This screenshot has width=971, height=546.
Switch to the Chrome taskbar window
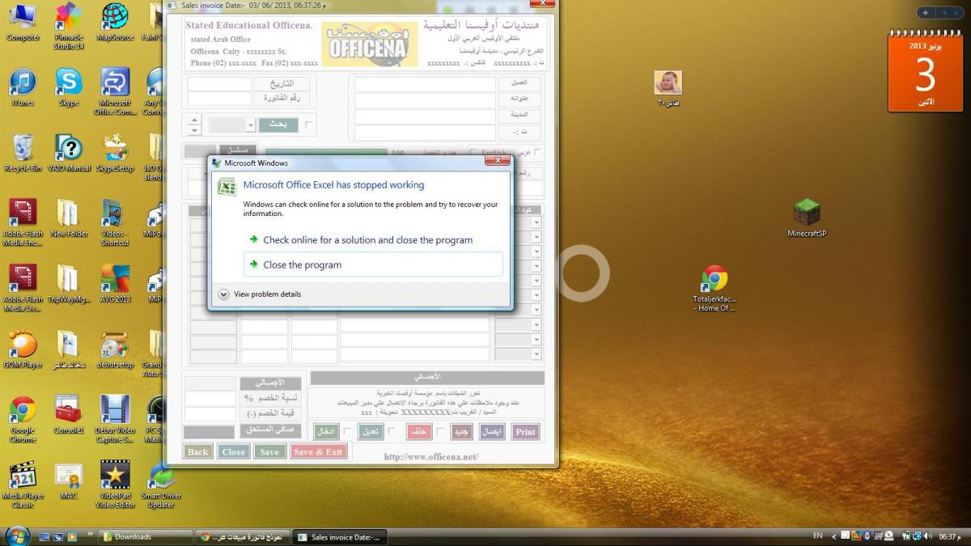[x=243, y=536]
